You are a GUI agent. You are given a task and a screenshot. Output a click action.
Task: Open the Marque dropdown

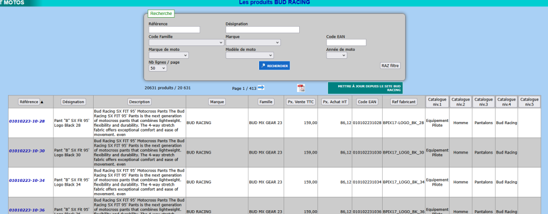click(x=253, y=43)
